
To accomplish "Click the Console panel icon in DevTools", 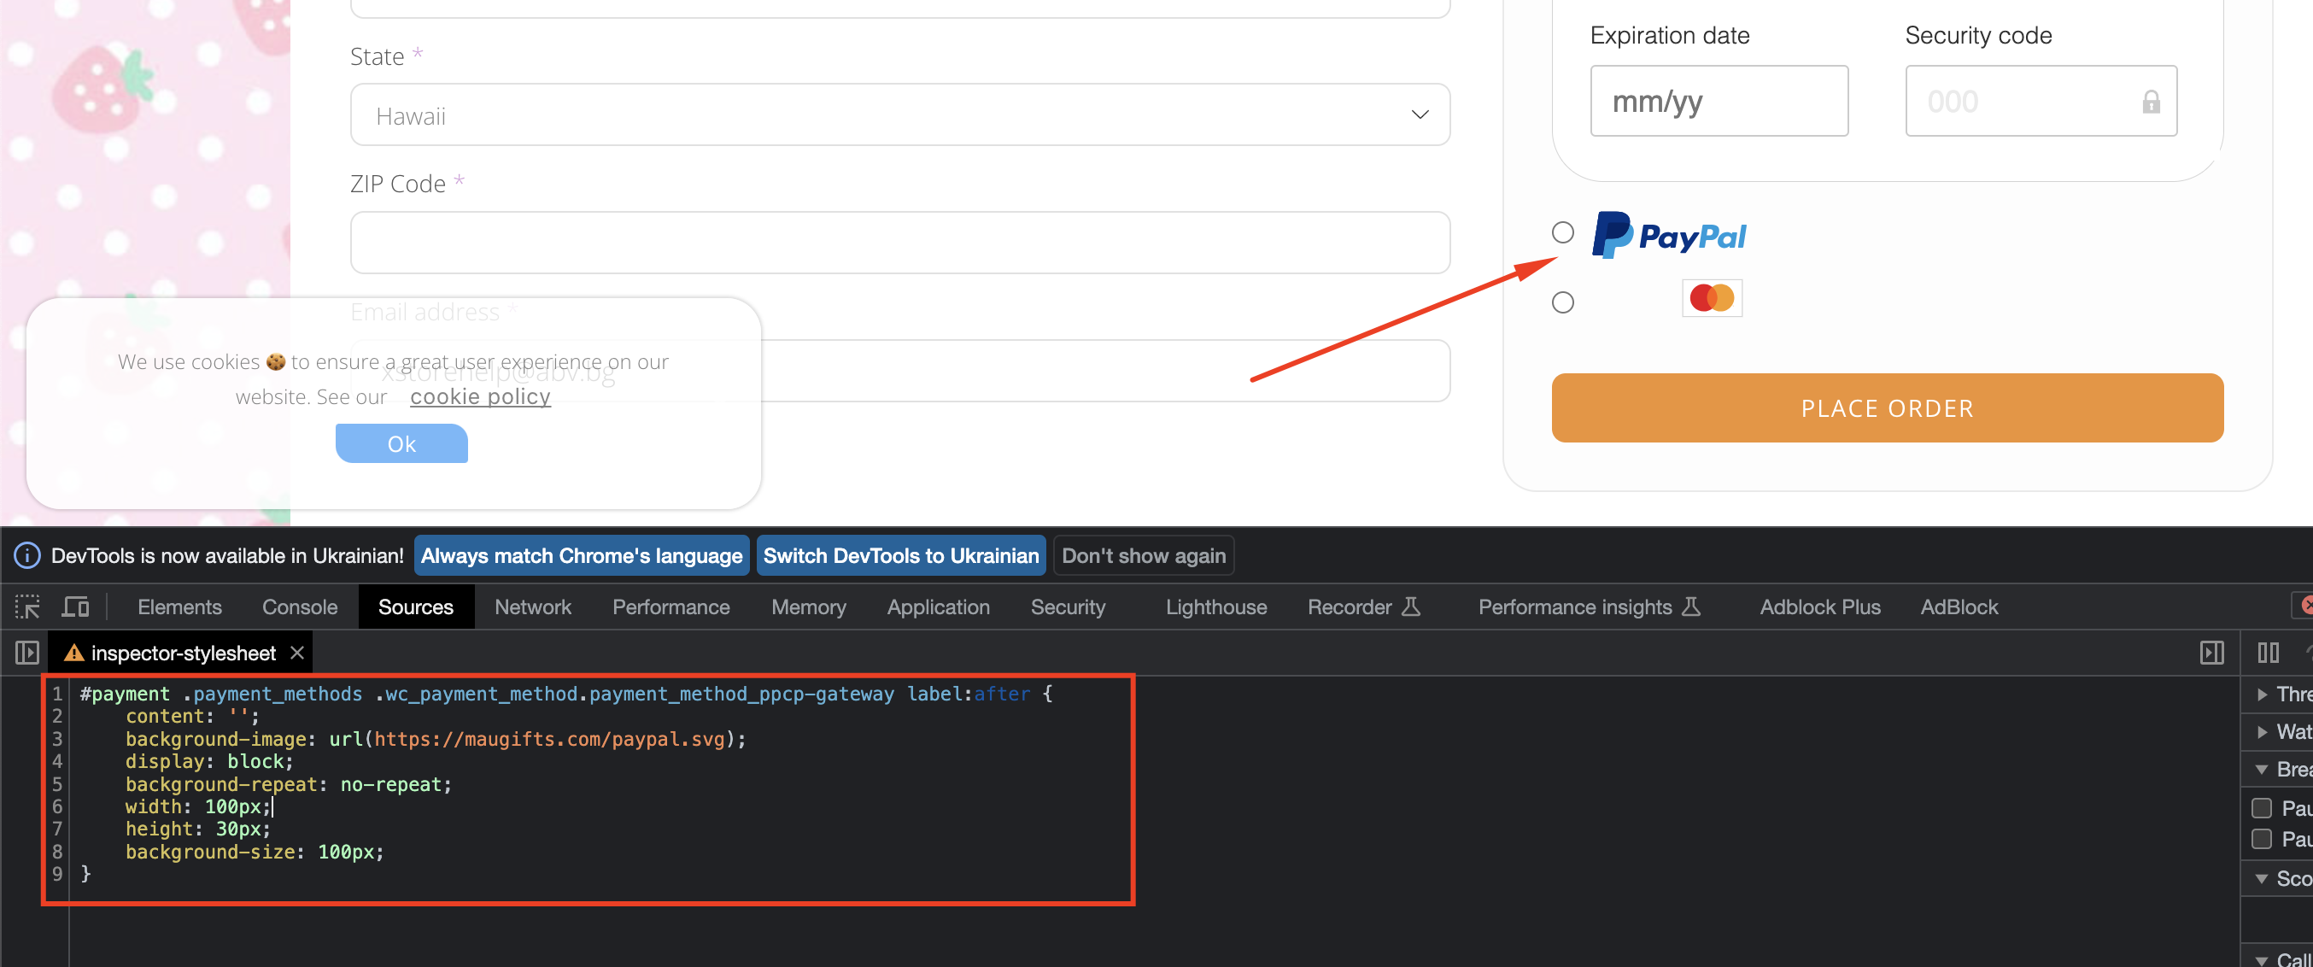I will [x=300, y=607].
